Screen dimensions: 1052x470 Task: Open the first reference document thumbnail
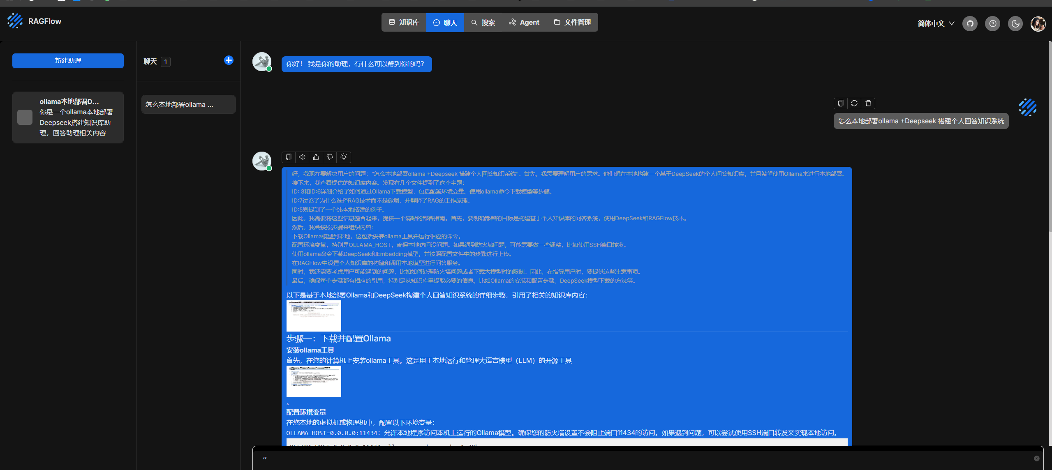pos(314,316)
